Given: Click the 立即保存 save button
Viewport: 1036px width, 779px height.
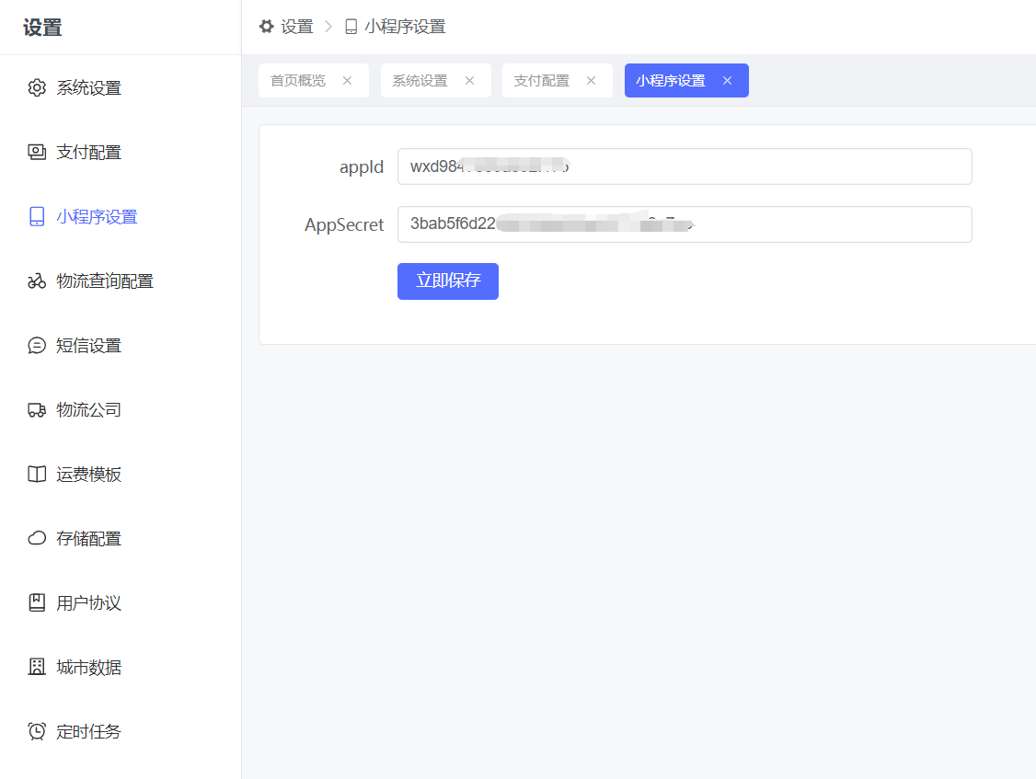Looking at the screenshot, I should [448, 281].
